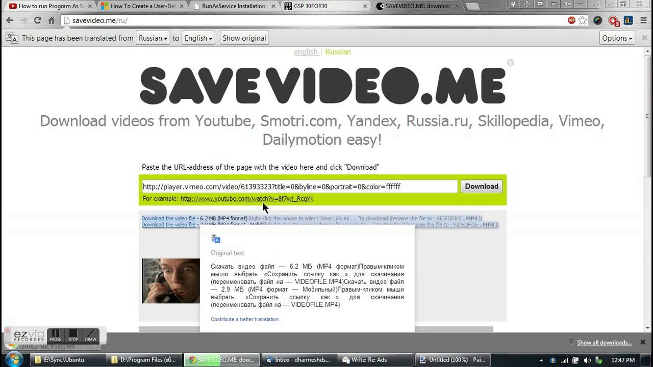Click the SAVEVIDEO.ME site logo
This screenshot has height=367, width=653.
click(x=322, y=85)
